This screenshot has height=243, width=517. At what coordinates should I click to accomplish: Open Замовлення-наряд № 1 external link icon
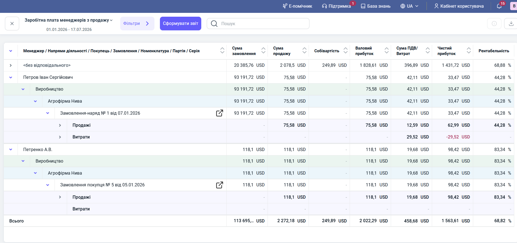(x=220, y=113)
